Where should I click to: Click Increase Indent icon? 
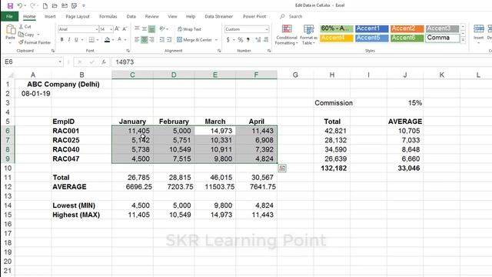(169, 39)
